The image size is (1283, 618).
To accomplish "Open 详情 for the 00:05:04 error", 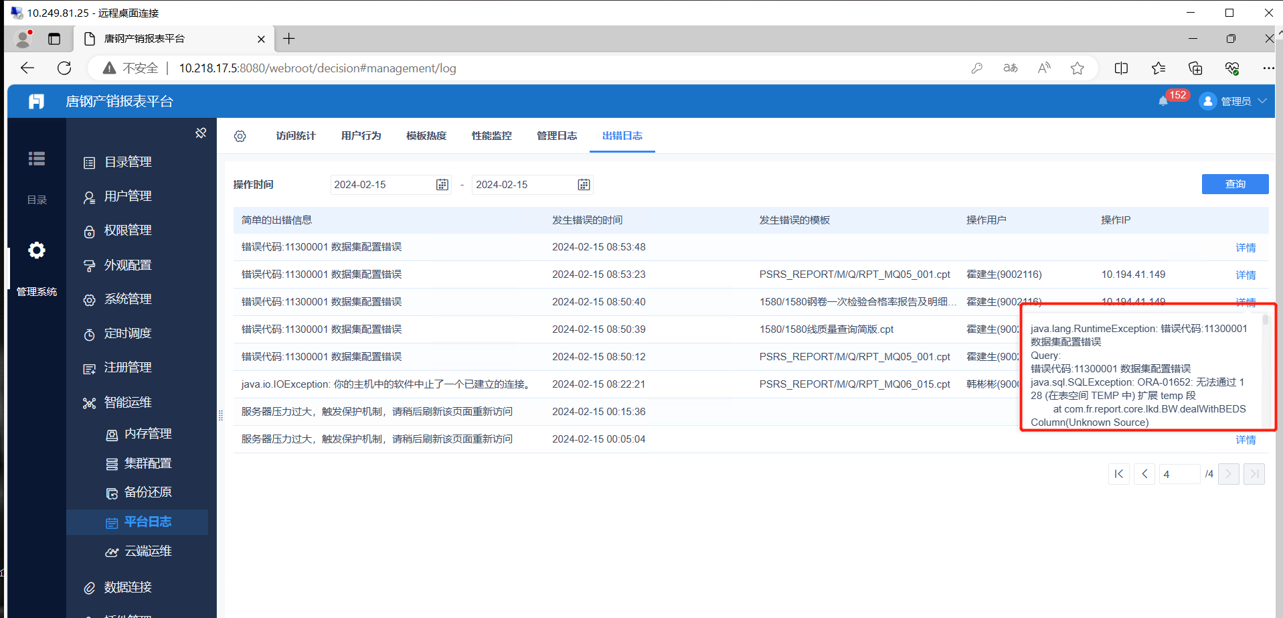I will pyautogui.click(x=1246, y=440).
